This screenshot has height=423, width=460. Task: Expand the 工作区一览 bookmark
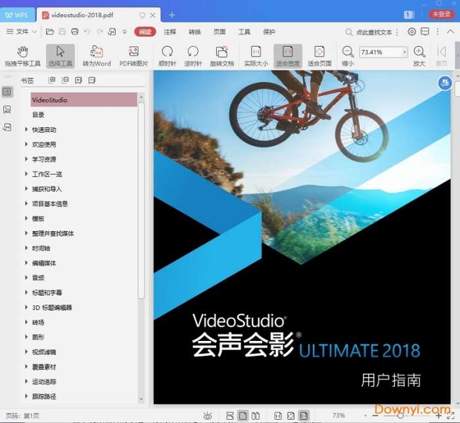point(26,173)
